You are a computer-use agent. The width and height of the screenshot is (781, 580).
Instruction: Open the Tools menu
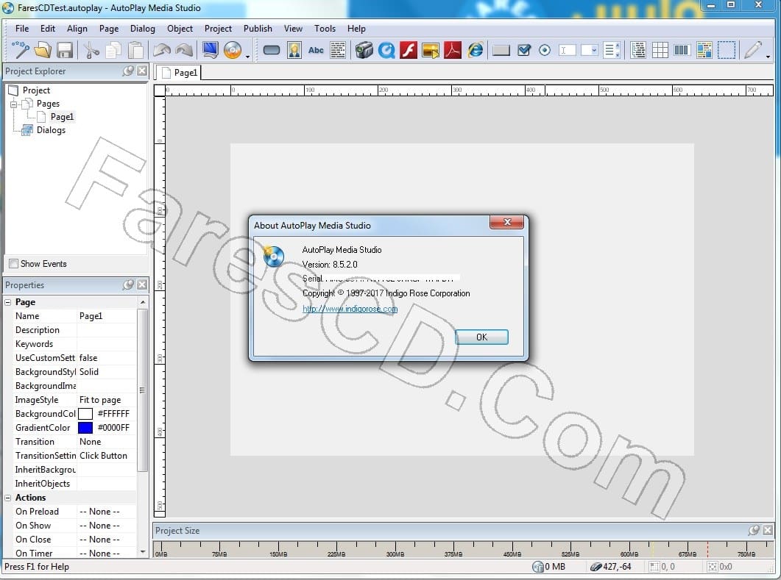point(325,29)
